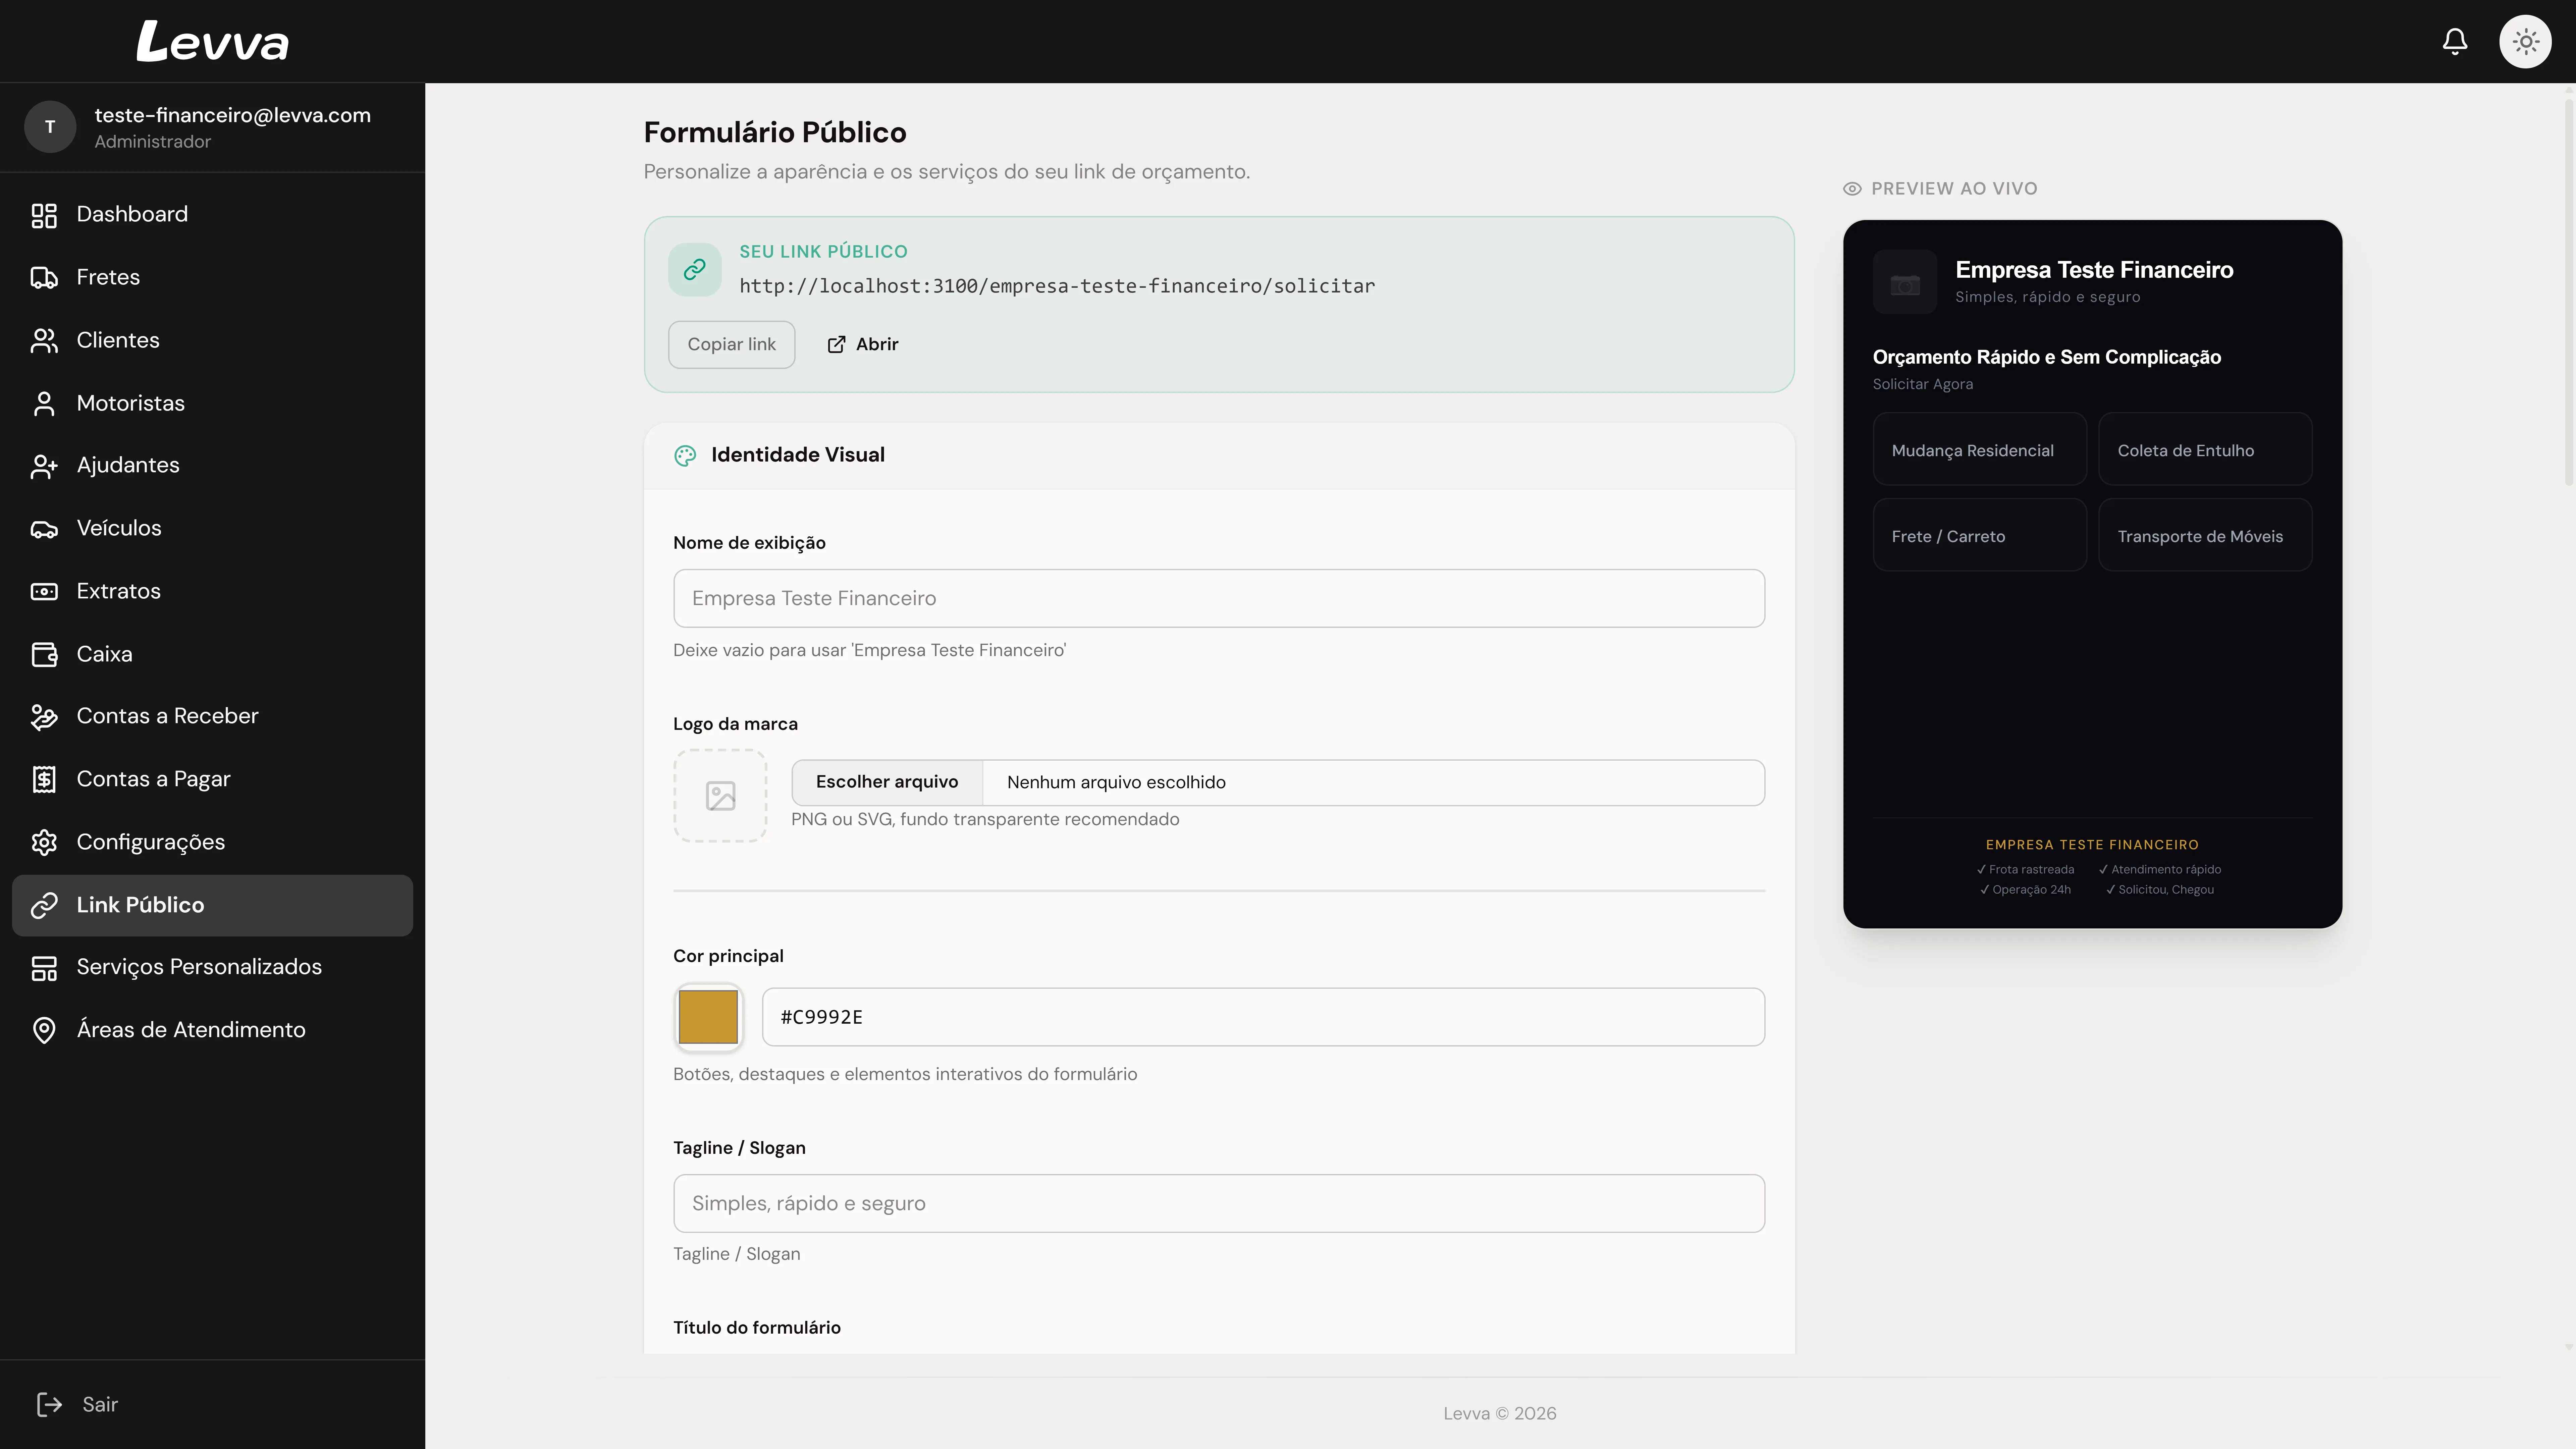Open Áreas de Atendimento pin icon
2576x1449 pixels.
click(44, 1030)
